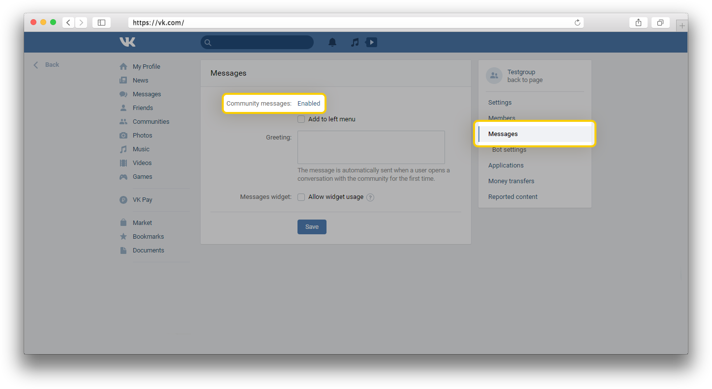Image resolution: width=712 pixels, height=389 pixels.
Task: Open Friends link text
Action: click(143, 108)
